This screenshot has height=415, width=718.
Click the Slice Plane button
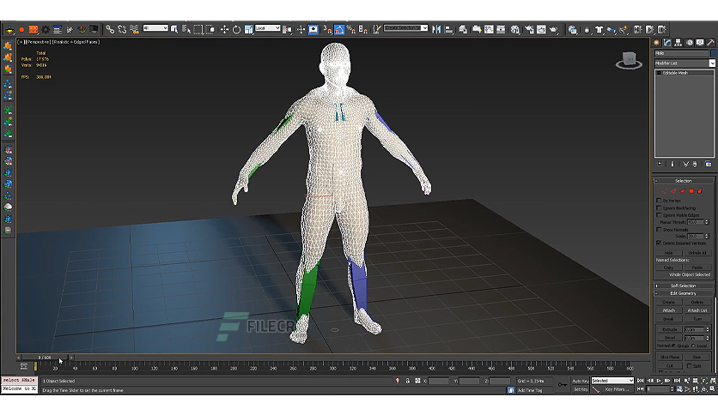point(670,357)
